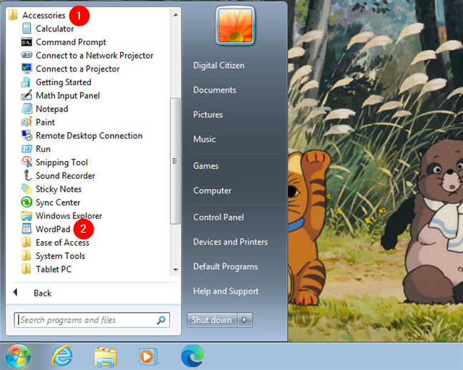This screenshot has height=370, width=463.
Task: Click the magnifier search icon
Action: click(x=161, y=320)
